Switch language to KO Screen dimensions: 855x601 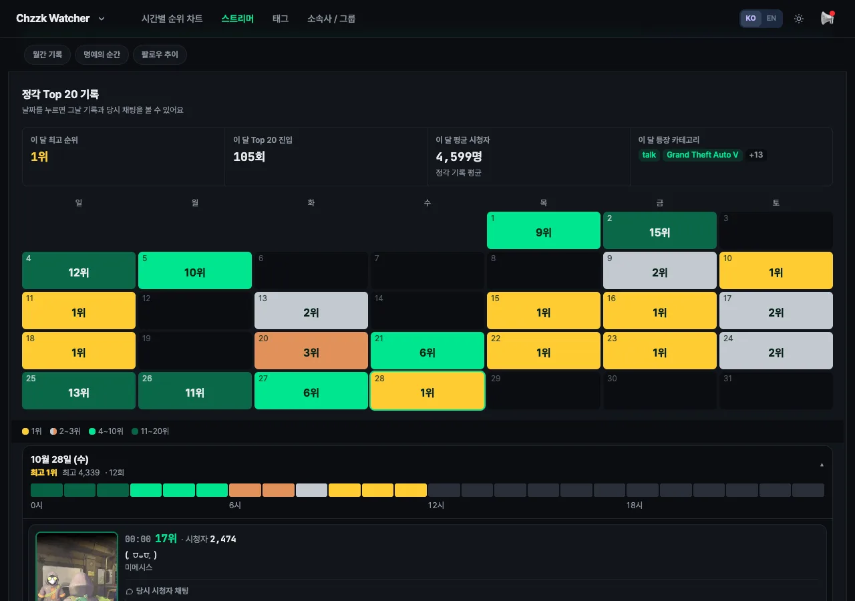751,19
